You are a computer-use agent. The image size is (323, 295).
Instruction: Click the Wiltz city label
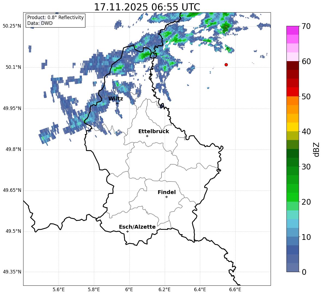(116, 99)
